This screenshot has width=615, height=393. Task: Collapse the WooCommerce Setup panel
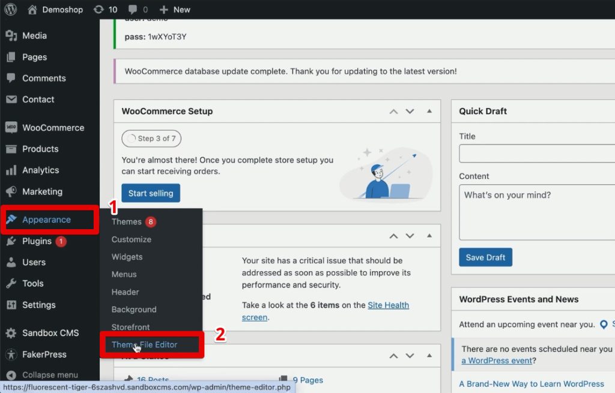coord(429,111)
